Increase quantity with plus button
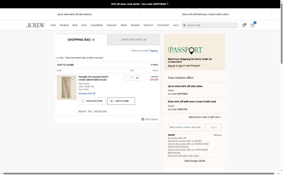This screenshot has width=283, height=175. coord(137,78)
